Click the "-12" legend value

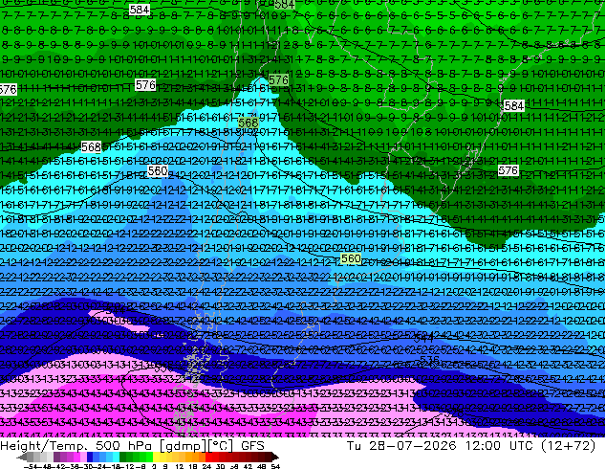coord(129,466)
